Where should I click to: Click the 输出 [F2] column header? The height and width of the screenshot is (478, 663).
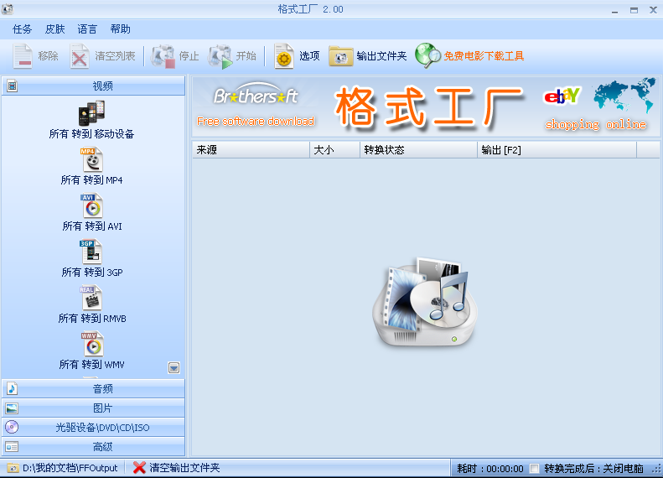pyautogui.click(x=557, y=150)
